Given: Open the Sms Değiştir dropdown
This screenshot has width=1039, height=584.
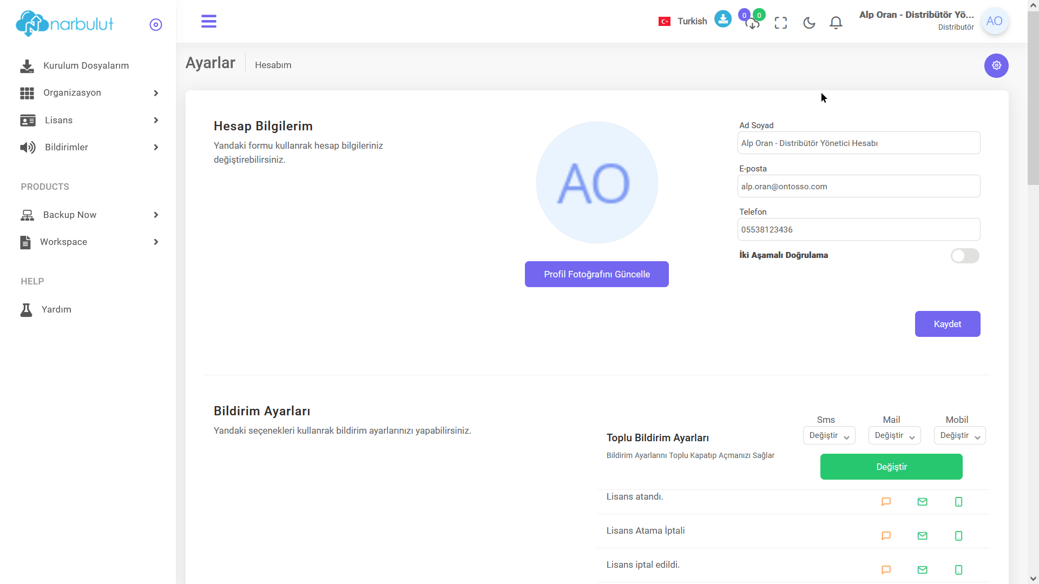Looking at the screenshot, I should tap(829, 436).
